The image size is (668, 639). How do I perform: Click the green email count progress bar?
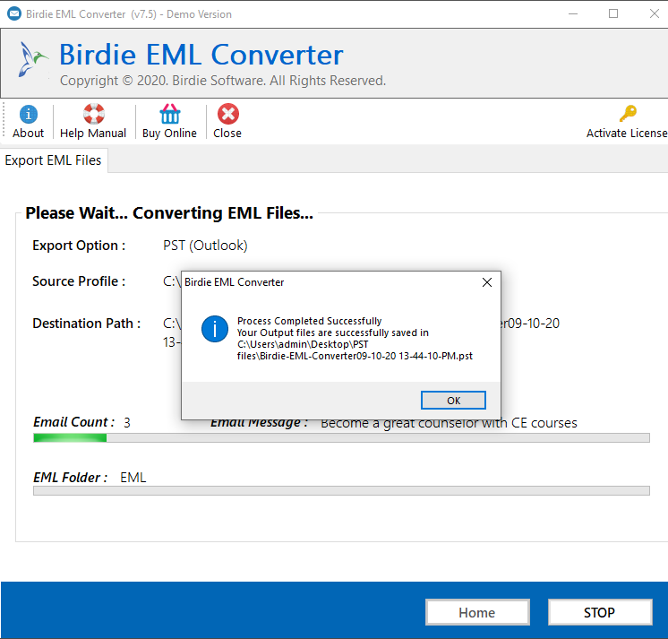(x=341, y=437)
